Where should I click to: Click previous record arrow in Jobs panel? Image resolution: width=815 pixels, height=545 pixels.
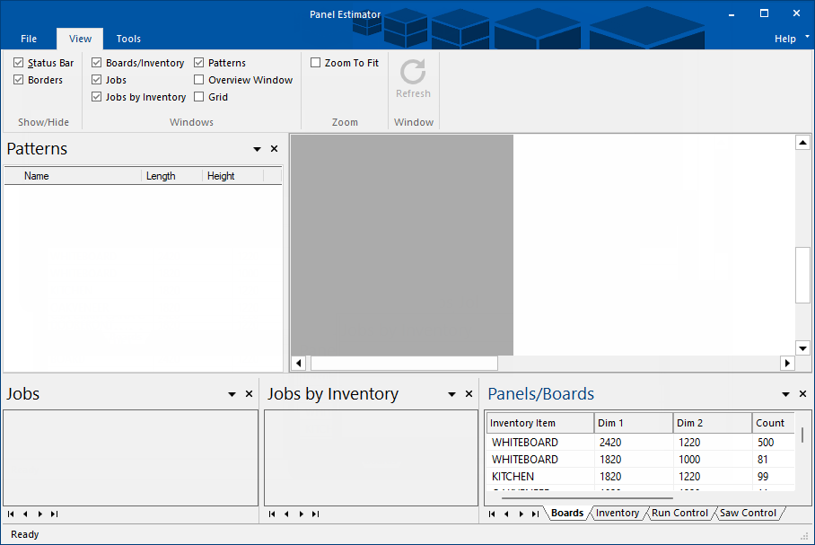point(24,514)
